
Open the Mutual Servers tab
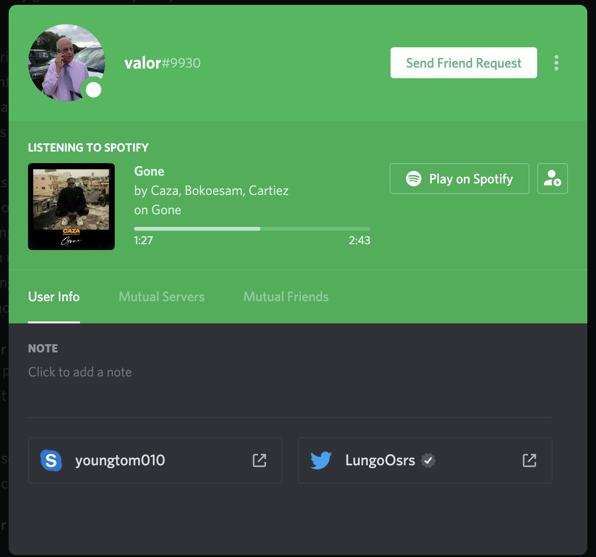[162, 296]
